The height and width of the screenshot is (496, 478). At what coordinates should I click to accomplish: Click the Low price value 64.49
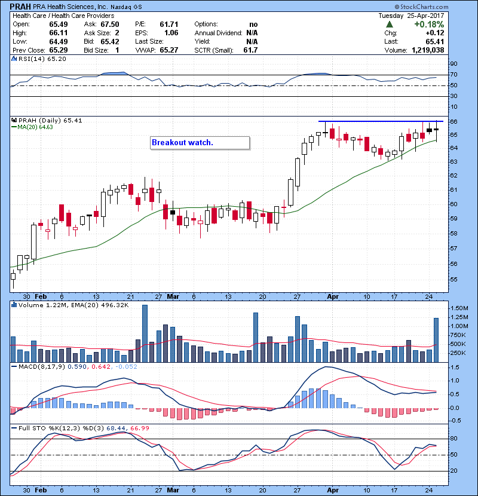tap(59, 42)
